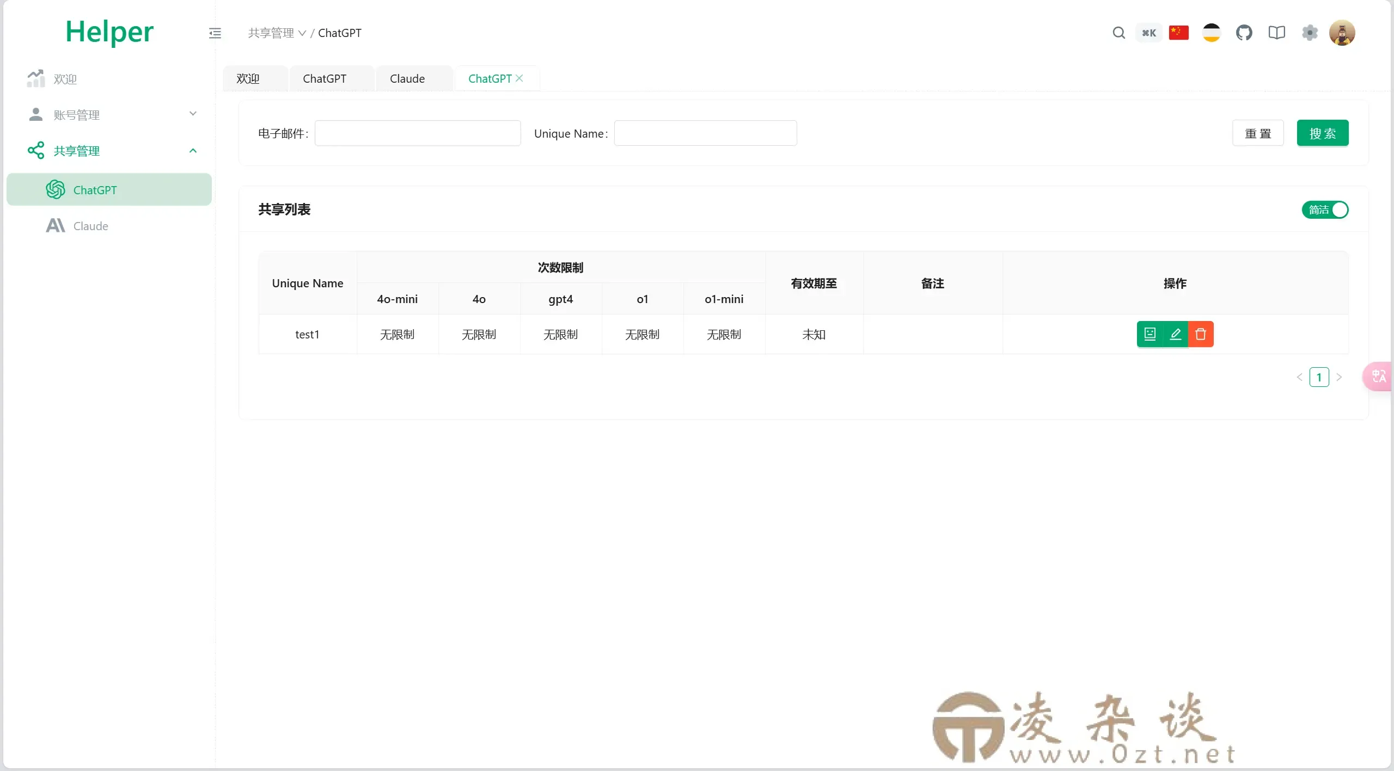
Task: Open the 共享管理 breadcrumb dropdown
Action: [x=277, y=33]
